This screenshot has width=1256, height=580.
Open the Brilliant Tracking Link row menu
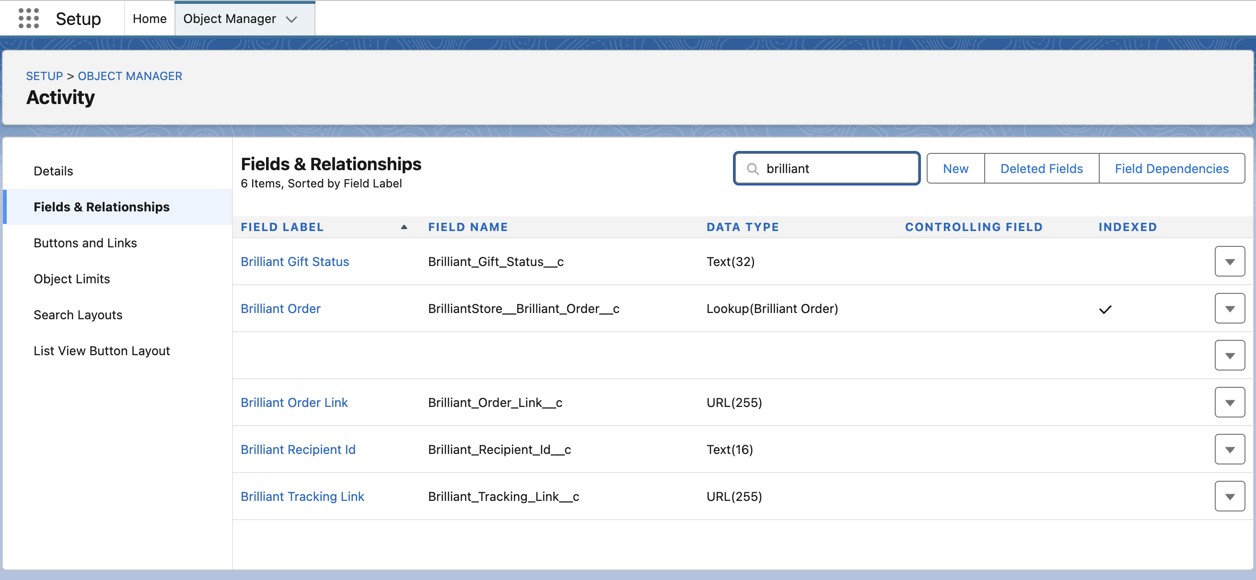pyautogui.click(x=1229, y=496)
